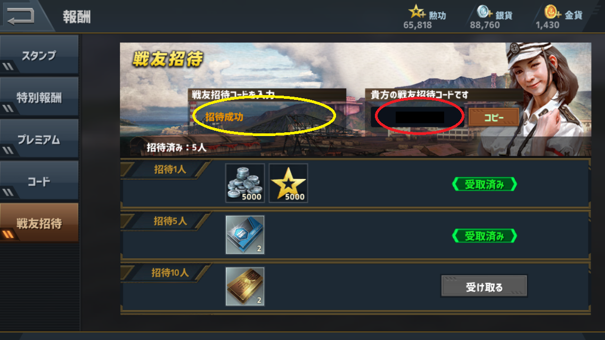
Task: Select the blue ticket reward icon
Action: (x=245, y=235)
